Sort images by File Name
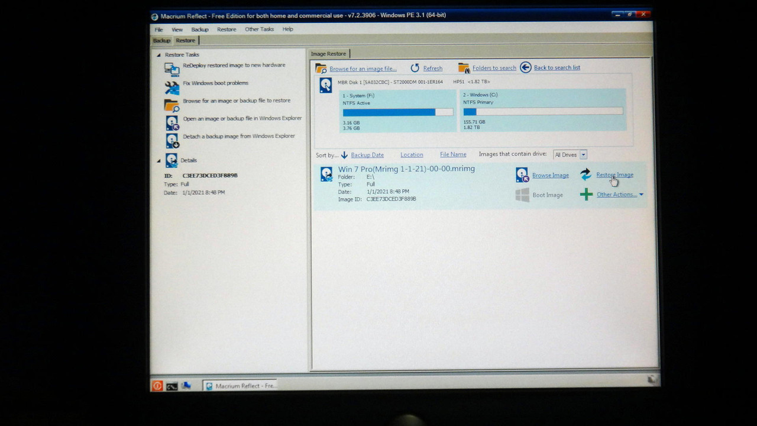Screen dimensions: 757x426 (x=453, y=154)
